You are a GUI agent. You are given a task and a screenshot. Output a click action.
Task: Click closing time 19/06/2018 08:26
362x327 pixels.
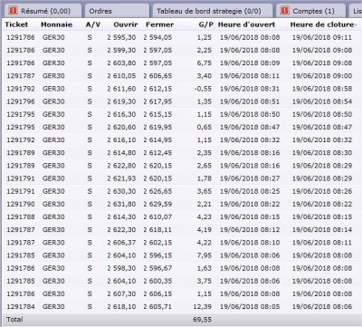[x=322, y=191]
